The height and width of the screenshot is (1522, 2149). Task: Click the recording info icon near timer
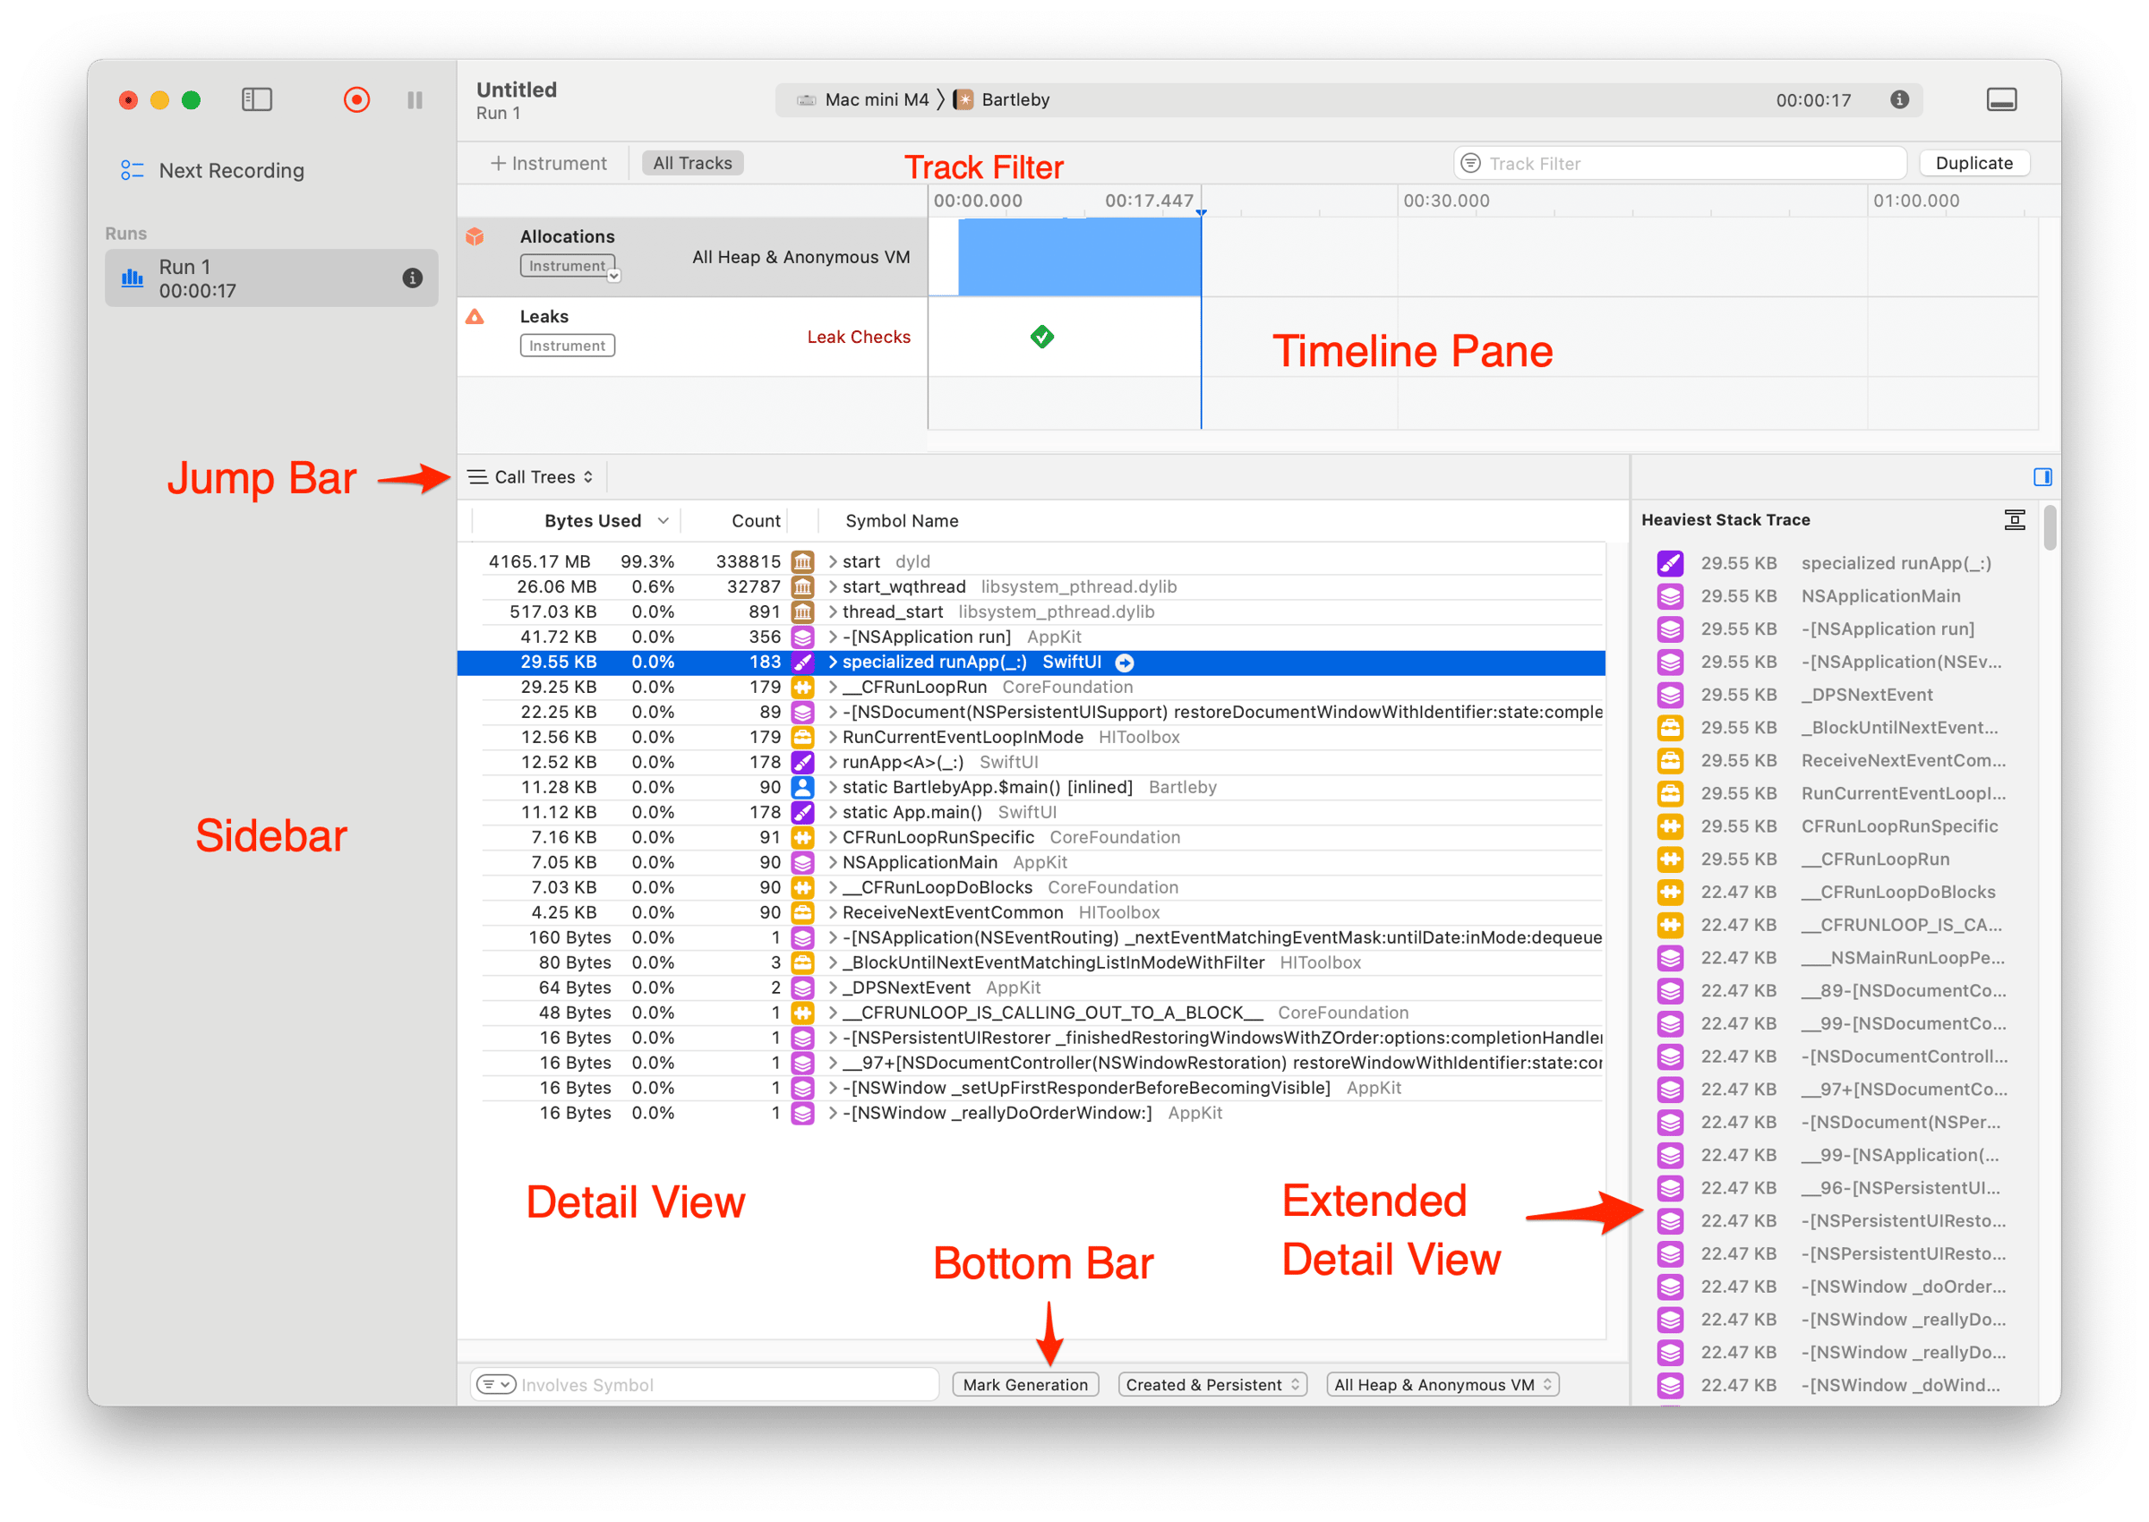[x=1899, y=99]
